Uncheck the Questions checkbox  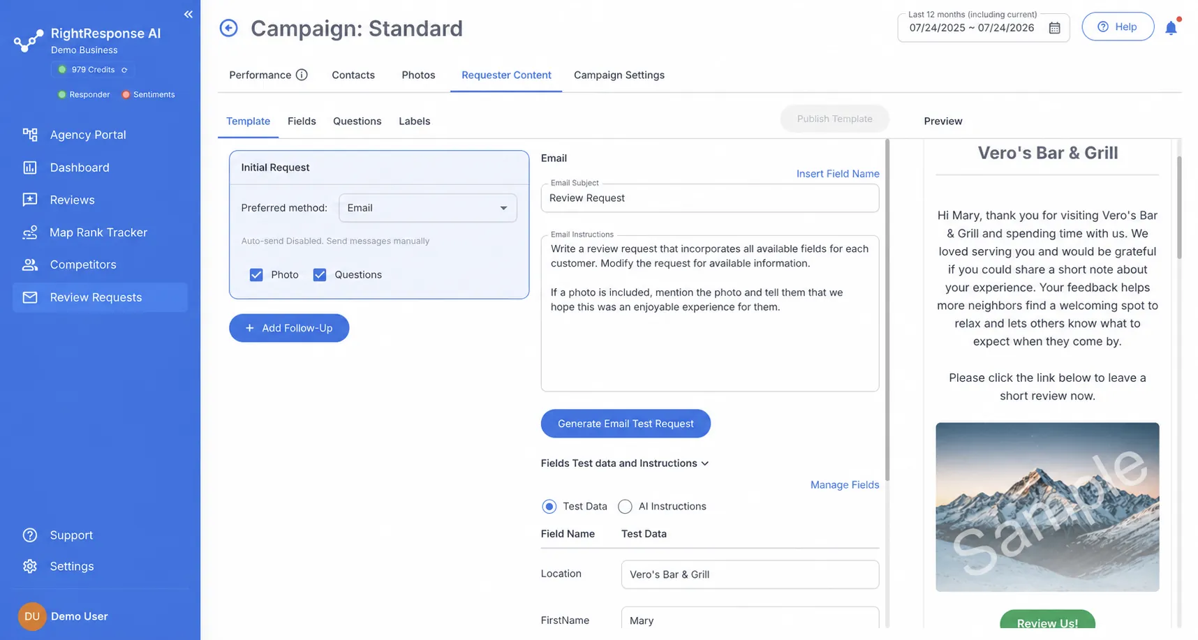point(320,275)
